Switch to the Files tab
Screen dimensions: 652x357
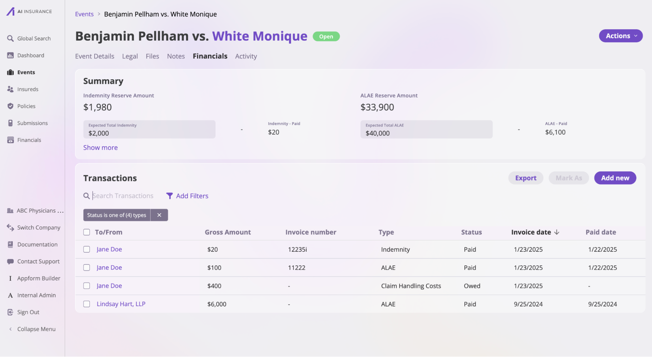pos(152,56)
